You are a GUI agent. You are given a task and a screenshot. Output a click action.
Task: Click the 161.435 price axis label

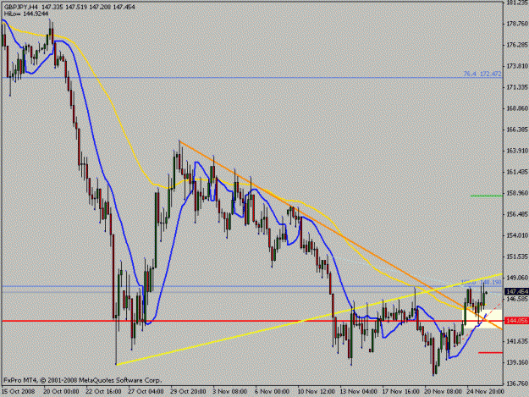[x=517, y=172]
